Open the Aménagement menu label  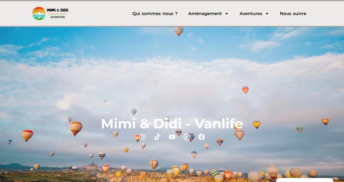coord(205,14)
